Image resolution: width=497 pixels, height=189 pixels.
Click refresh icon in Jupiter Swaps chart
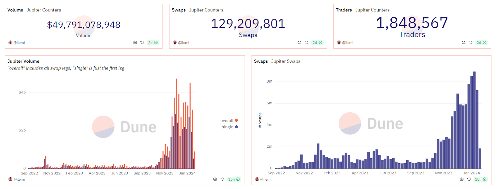pyautogui.click(x=469, y=179)
